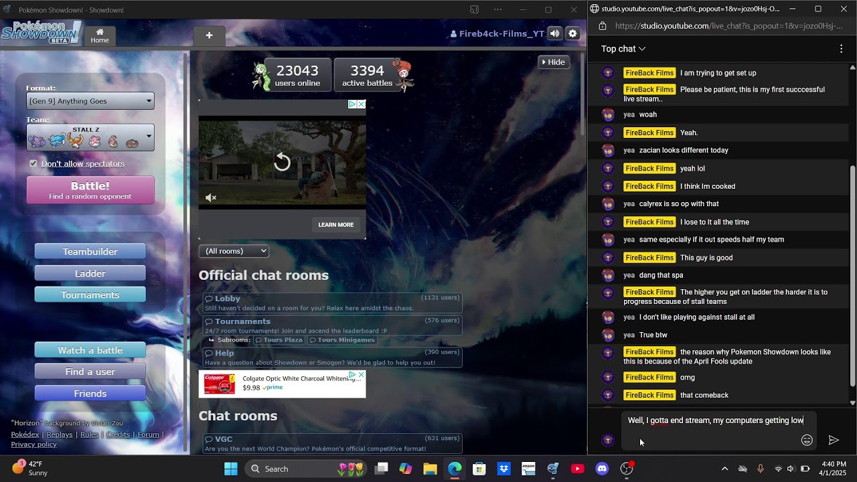Open the Teambuilder
This screenshot has height=482, width=857.
(x=90, y=252)
